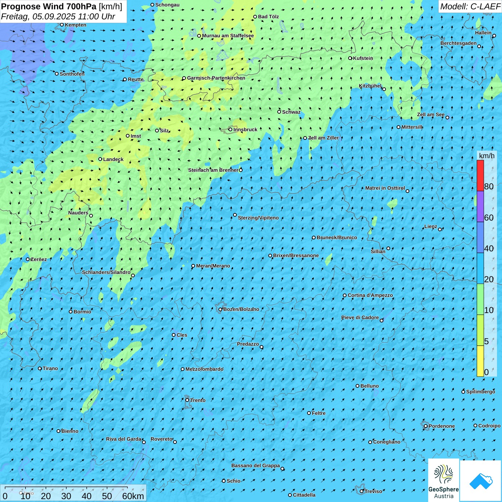This screenshot has height=502, width=502.
Task: Click the "60km" scale bar label
Action: 133,496
